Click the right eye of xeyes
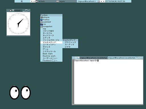Image resolution: width=146 pixels, height=109 pixels. point(26,93)
